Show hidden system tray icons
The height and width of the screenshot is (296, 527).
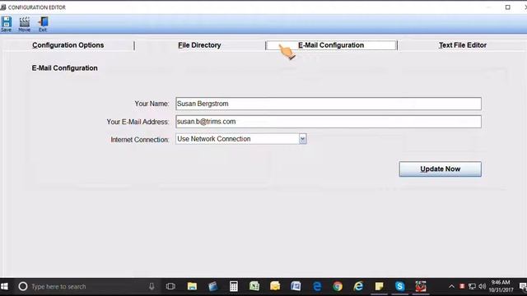point(452,287)
